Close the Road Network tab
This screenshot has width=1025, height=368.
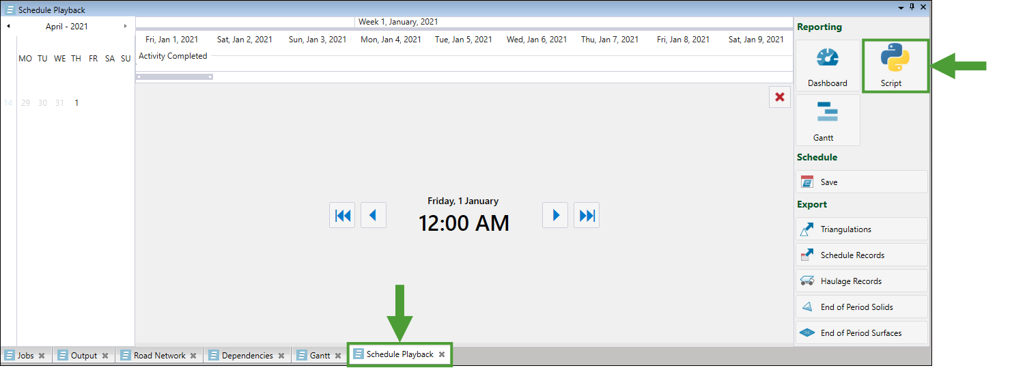click(x=193, y=356)
